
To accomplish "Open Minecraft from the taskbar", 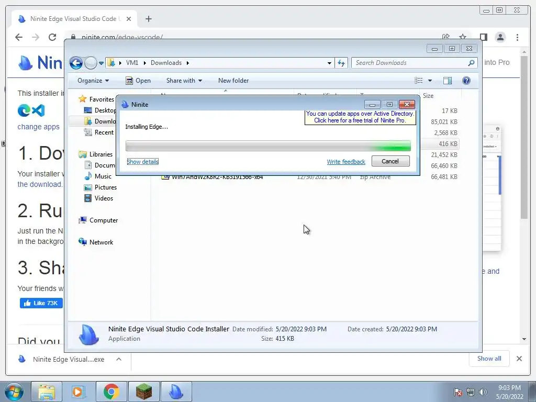I will (x=143, y=392).
